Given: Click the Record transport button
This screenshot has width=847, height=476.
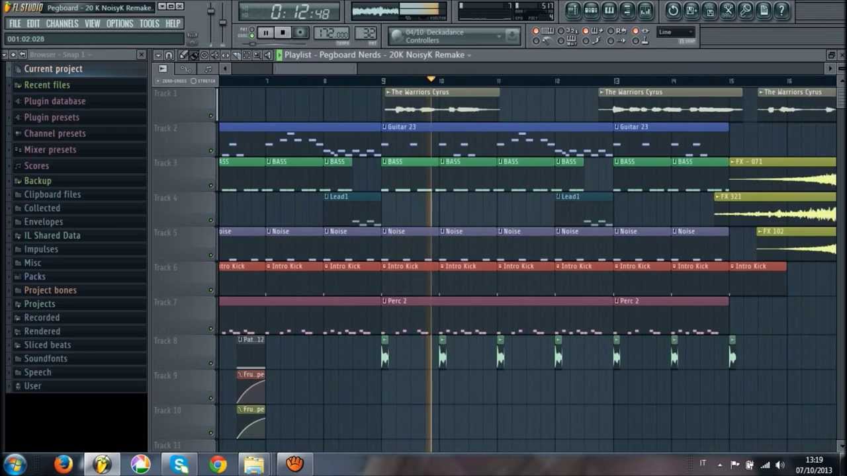Looking at the screenshot, I should (x=300, y=32).
